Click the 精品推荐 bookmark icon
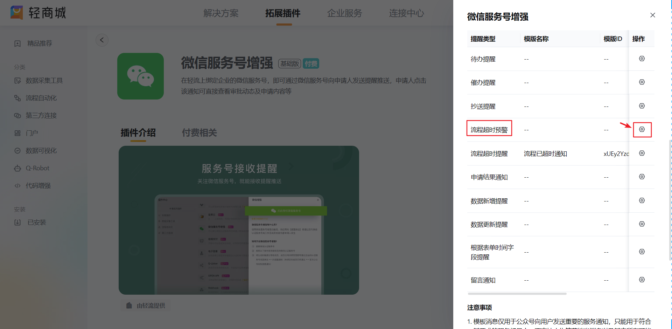 pos(17,43)
